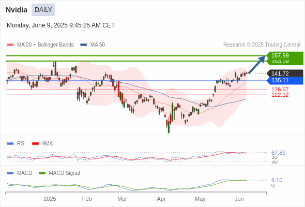Viewport: 305px width, 207px height.
Task: Toggle the MA 20 + Bollinger Bands legend label
Action: (x=45, y=45)
